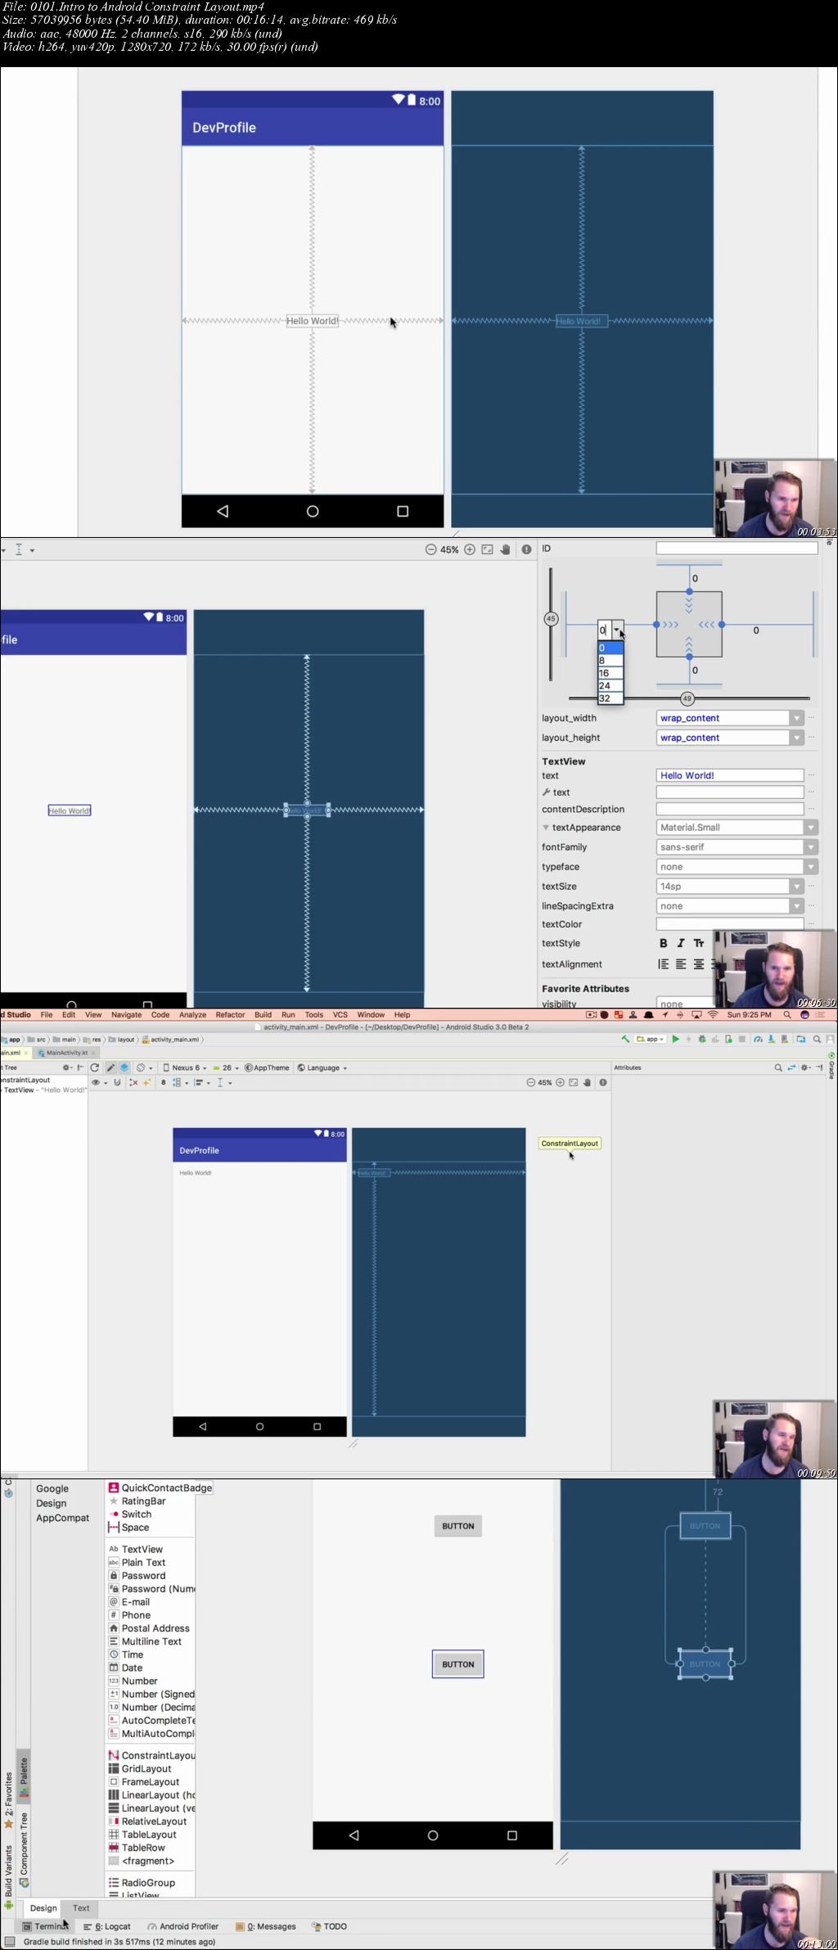Open the Messages tool window
The image size is (838, 1950).
point(266,1926)
